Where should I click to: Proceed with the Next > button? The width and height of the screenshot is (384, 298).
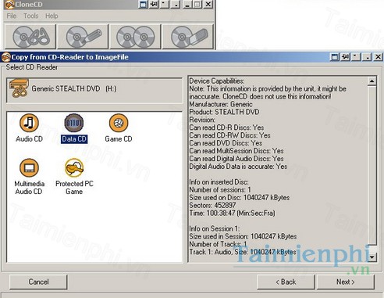click(346, 282)
